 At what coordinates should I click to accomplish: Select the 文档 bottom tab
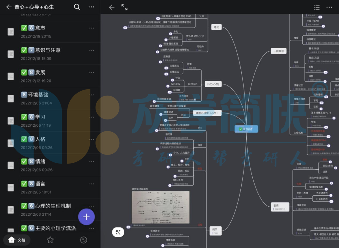(x=17, y=240)
